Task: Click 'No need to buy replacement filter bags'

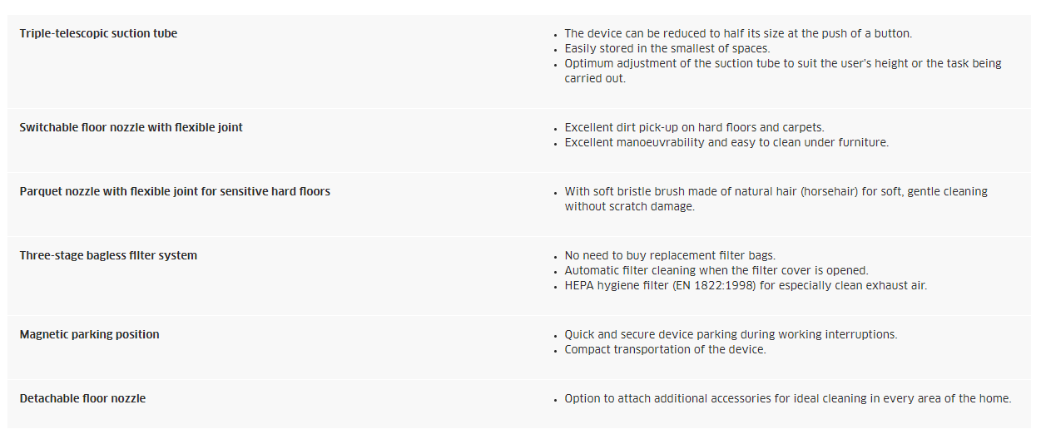Action: 670,256
